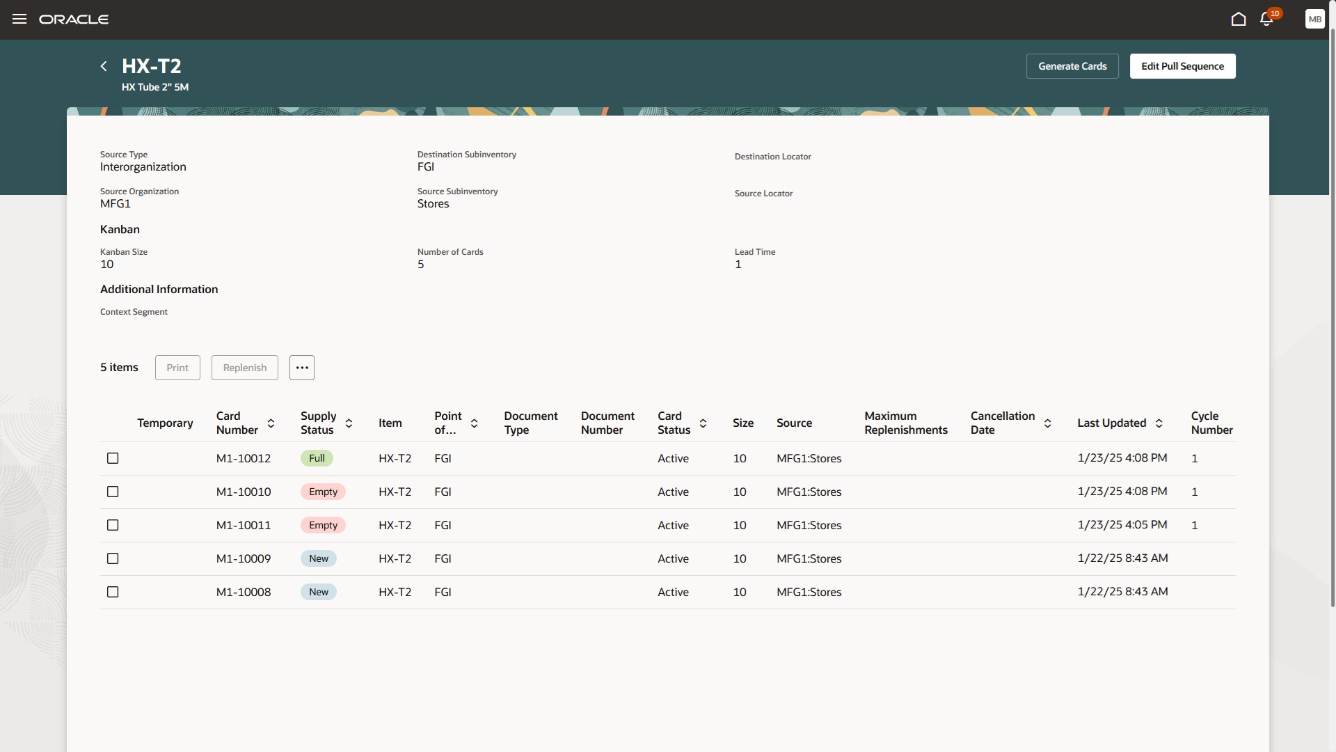Viewport: 1336px width, 752px height.
Task: Select the checkbox for card M1-10012
Action: 113,457
